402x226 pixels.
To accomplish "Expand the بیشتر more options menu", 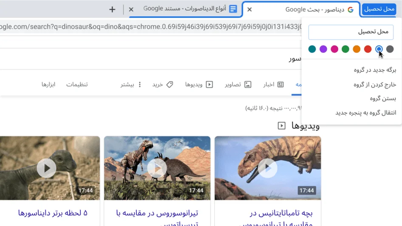I will pos(131,85).
